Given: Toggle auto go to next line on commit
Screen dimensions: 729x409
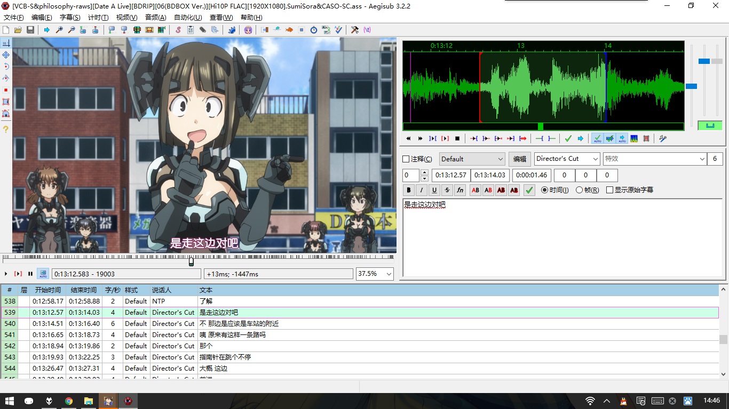Looking at the screenshot, I should pyautogui.click(x=609, y=138).
